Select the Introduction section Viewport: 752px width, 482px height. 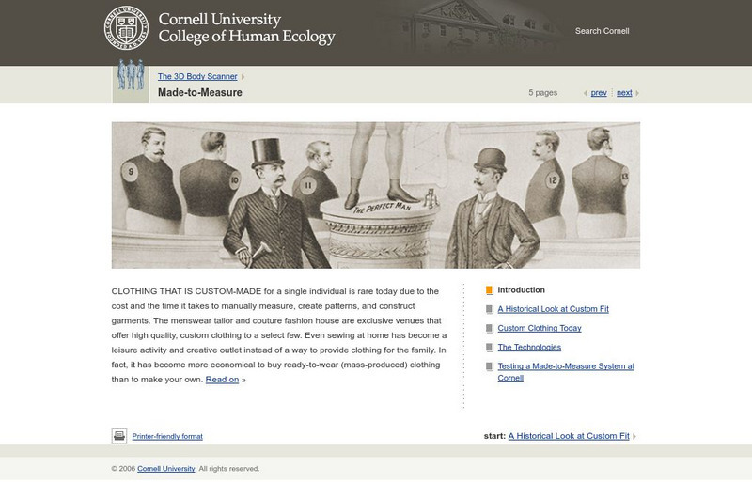(521, 289)
